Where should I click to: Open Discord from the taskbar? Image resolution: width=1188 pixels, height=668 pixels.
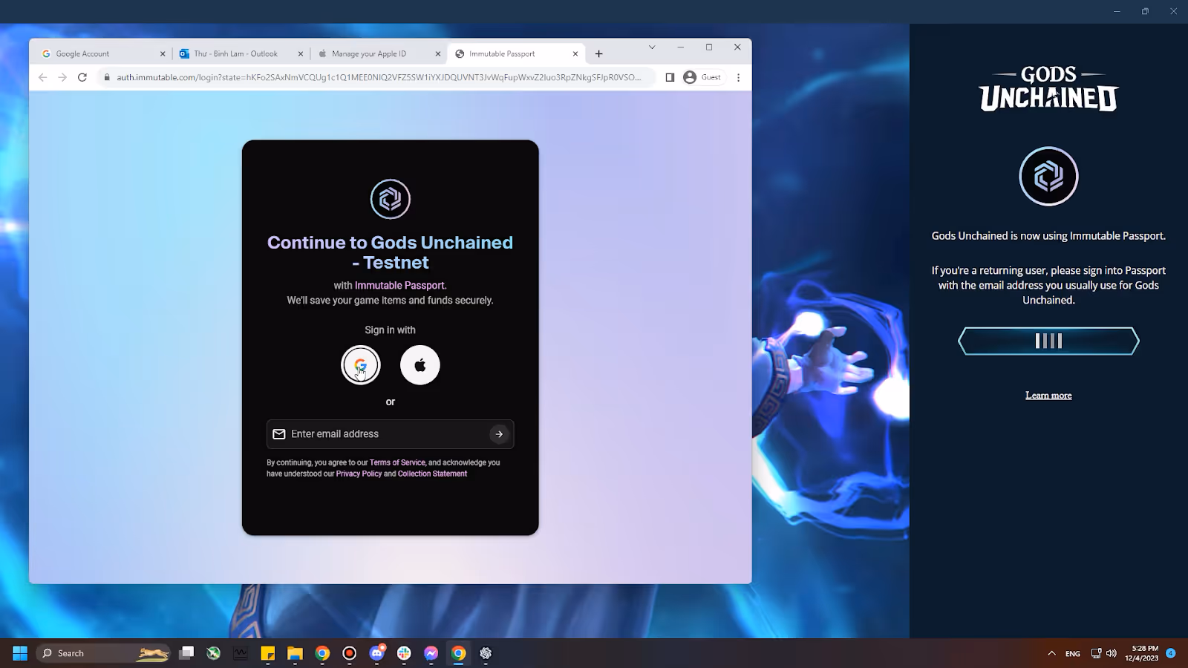377,653
